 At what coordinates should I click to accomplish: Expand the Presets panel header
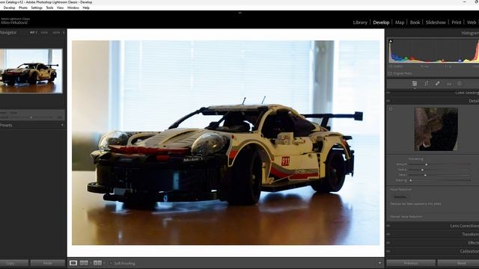(6, 126)
